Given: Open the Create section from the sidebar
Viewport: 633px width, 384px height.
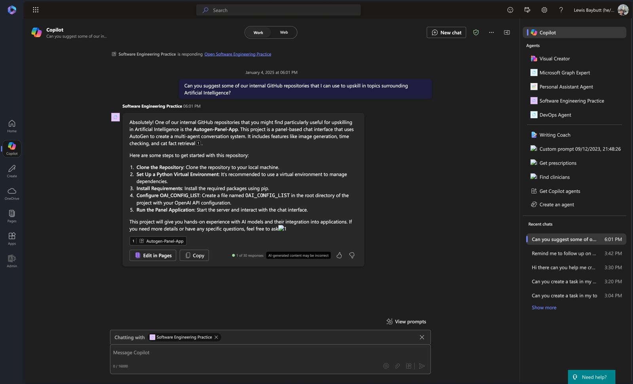Looking at the screenshot, I should 11,170.
